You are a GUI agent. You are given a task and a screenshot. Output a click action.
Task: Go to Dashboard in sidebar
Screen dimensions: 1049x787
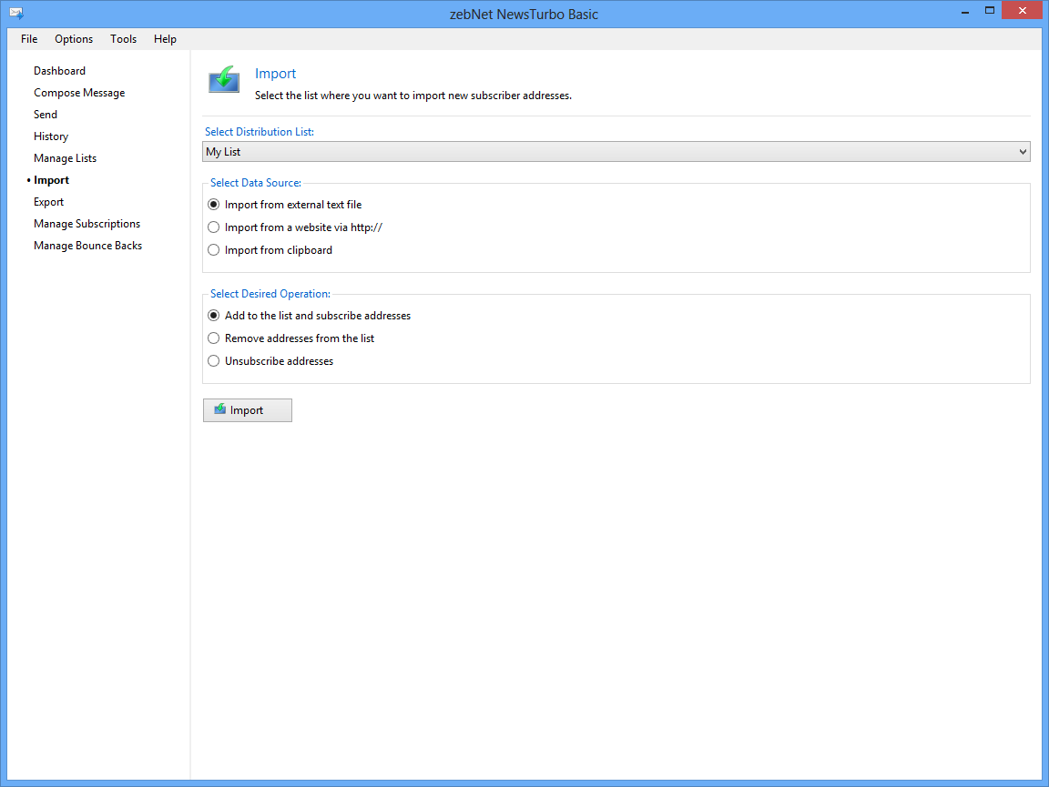point(59,71)
